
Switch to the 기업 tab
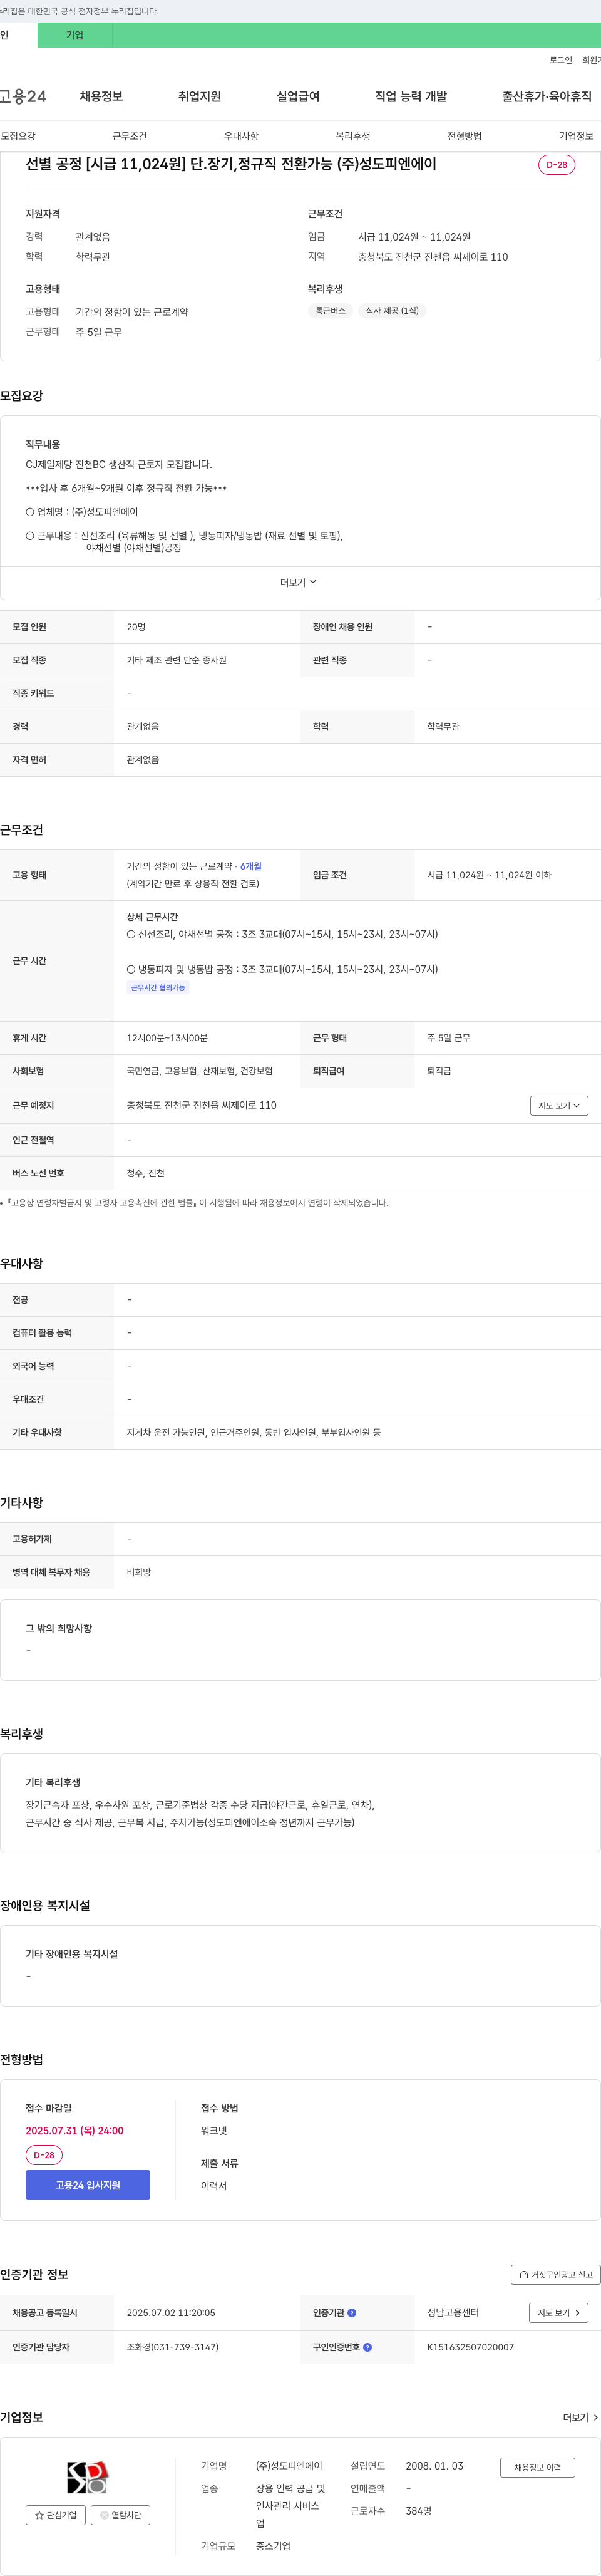75,35
